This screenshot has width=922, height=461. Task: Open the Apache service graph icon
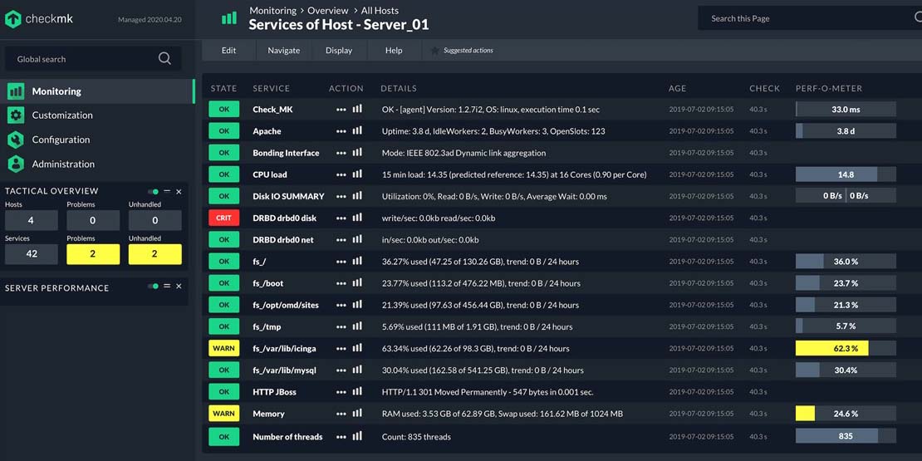point(357,130)
